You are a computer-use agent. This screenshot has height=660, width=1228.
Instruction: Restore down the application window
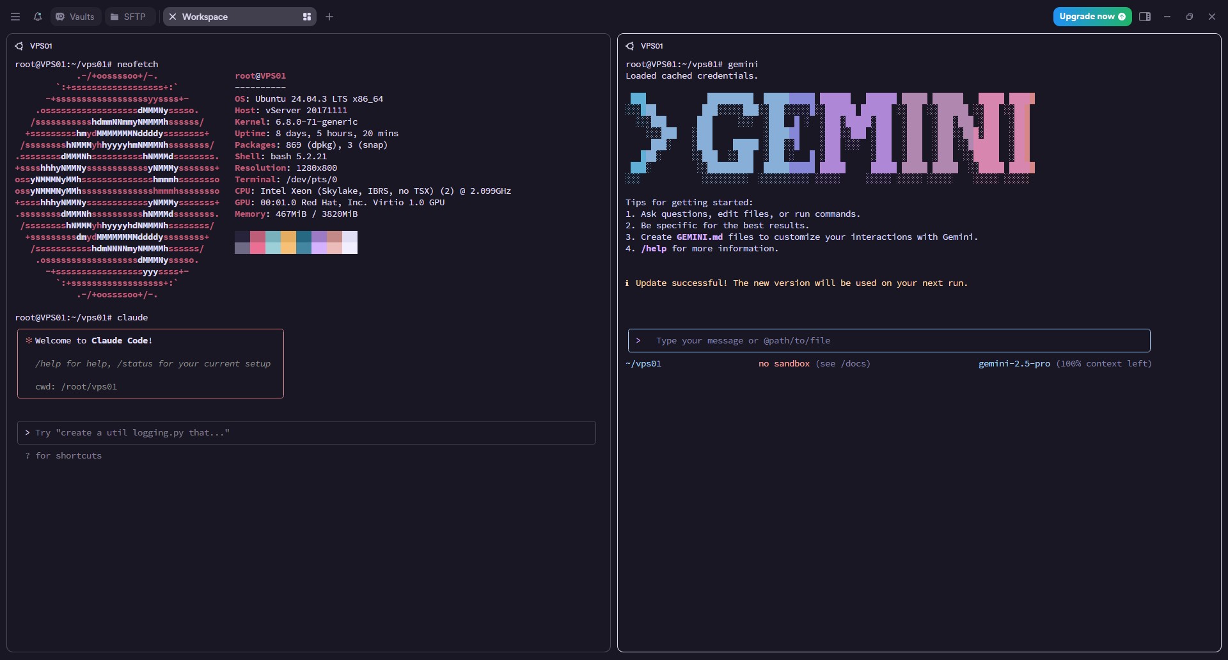1190,17
